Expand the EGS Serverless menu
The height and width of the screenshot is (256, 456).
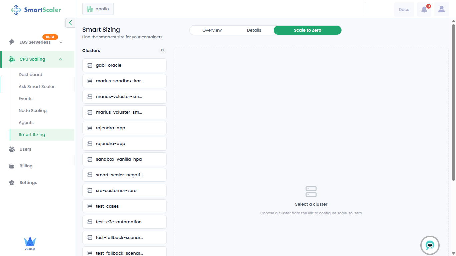click(x=61, y=42)
